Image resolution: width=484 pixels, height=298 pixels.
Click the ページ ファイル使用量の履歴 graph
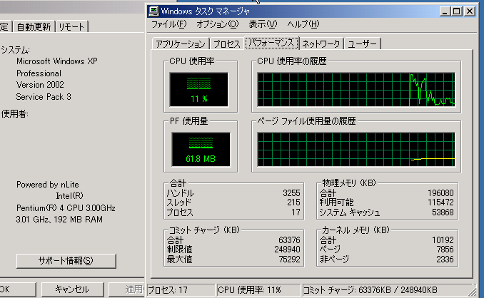tap(356, 150)
